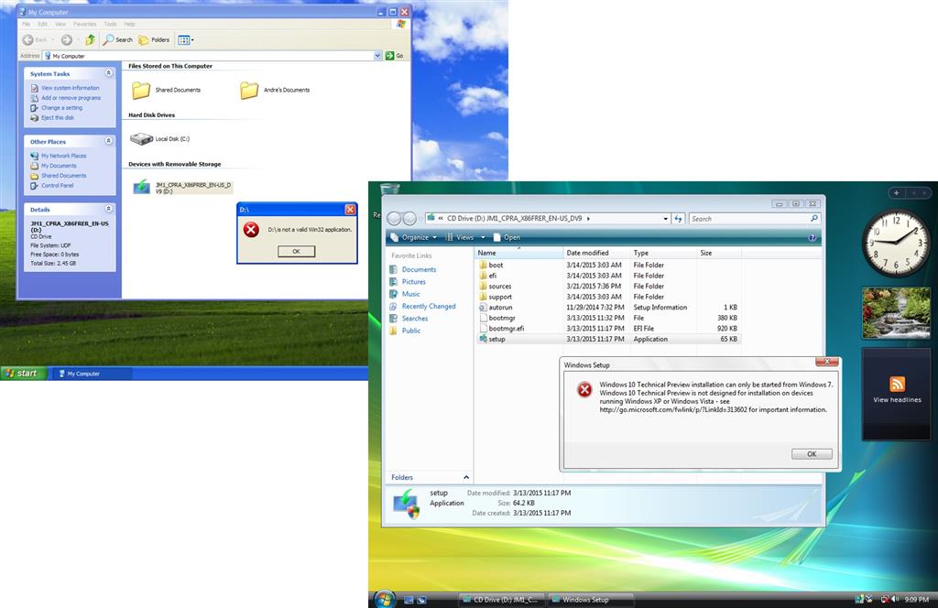Screen dimensions: 938x608
Task: Click the help icon in Vista toolbar
Action: coord(812,237)
